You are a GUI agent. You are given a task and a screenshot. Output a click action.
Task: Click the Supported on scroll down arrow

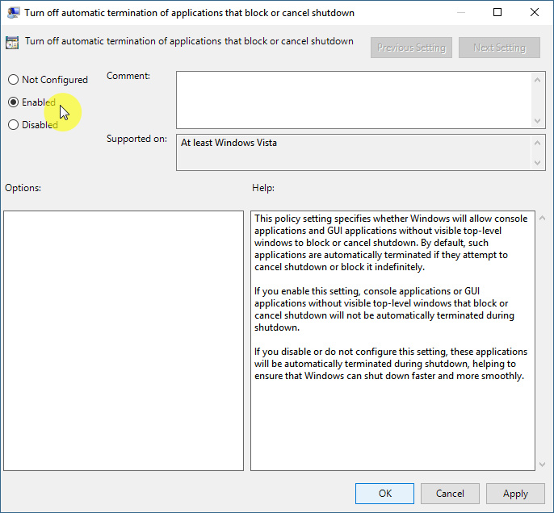pos(539,163)
